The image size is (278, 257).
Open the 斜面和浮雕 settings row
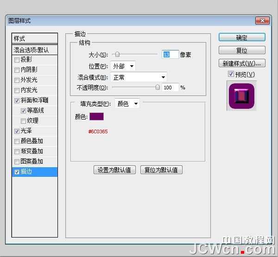(35, 100)
